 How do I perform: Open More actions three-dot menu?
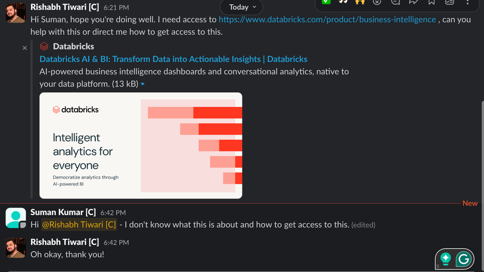click(x=468, y=2)
